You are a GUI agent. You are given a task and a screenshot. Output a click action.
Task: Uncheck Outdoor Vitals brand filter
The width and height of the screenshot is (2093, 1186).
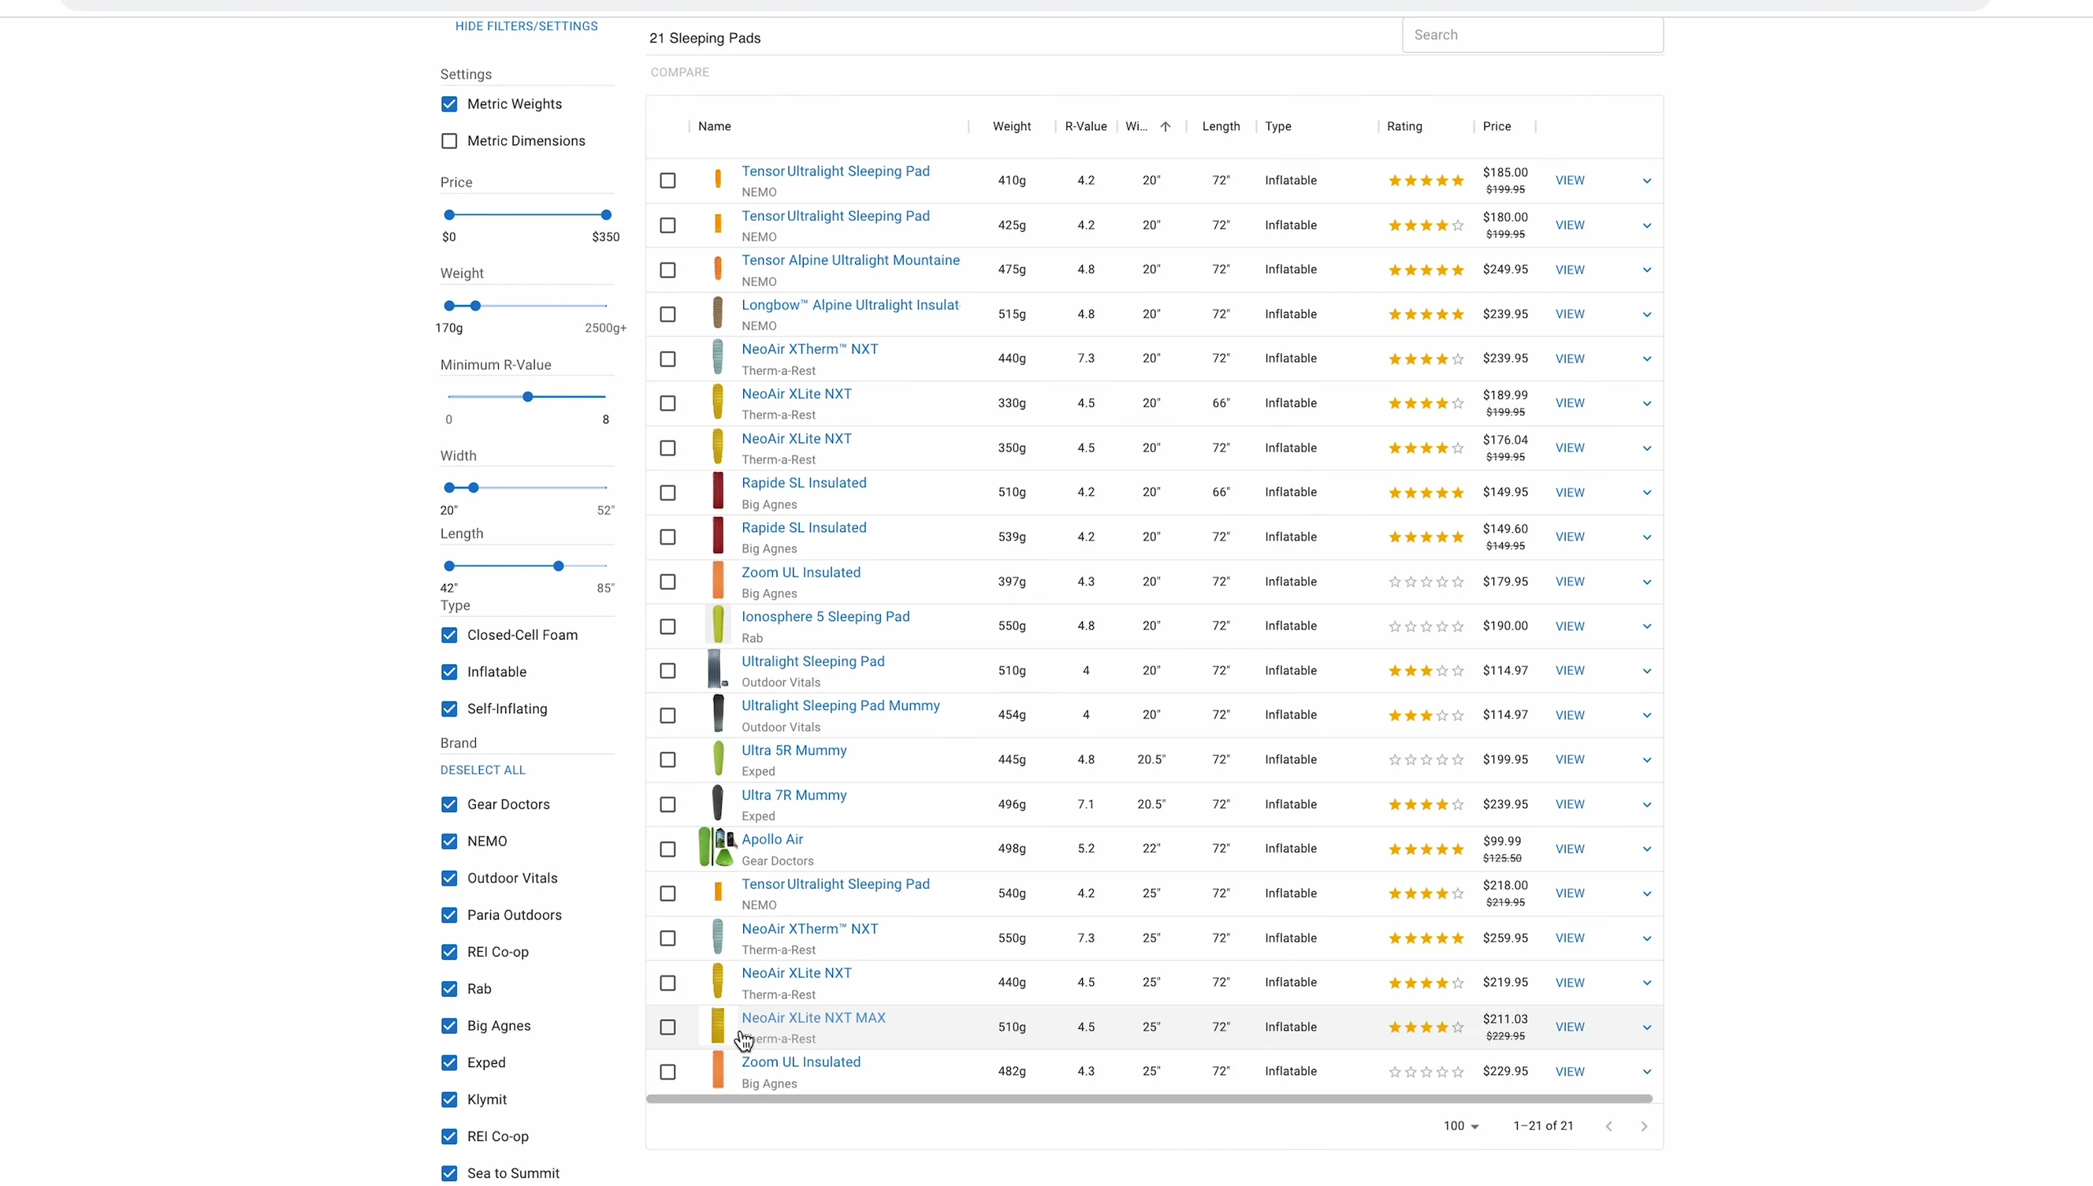448,878
